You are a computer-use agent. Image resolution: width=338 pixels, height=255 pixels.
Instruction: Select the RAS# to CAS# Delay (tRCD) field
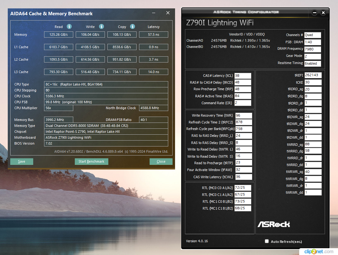pos(243,82)
